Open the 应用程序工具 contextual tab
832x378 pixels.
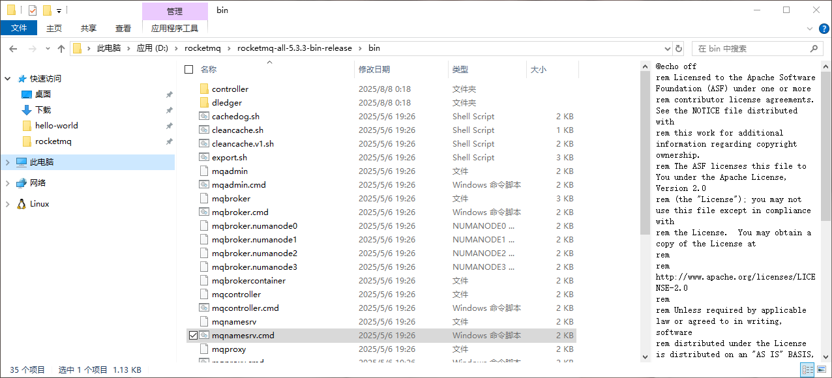[175, 28]
